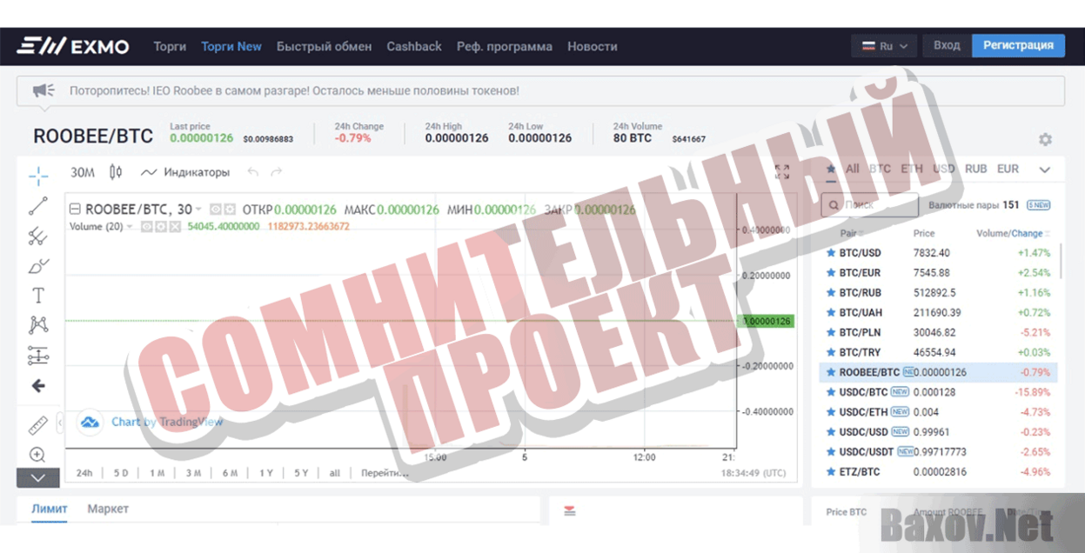
Task: Open the Volume (20) indicator dropdown
Action: click(130, 227)
